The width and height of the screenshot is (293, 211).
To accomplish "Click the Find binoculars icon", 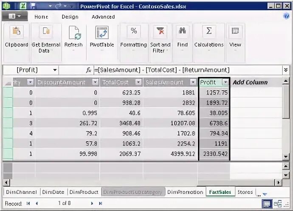I will tap(182, 31).
